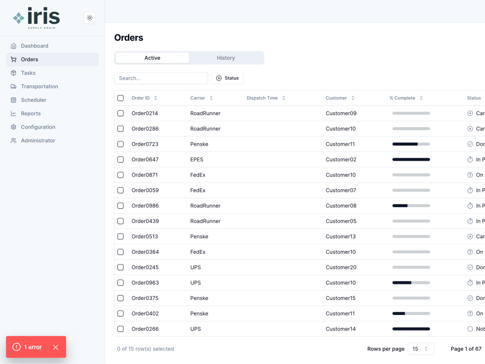The image size is (485, 364).
Task: Click the EPES carrier cell
Action: [197, 160]
